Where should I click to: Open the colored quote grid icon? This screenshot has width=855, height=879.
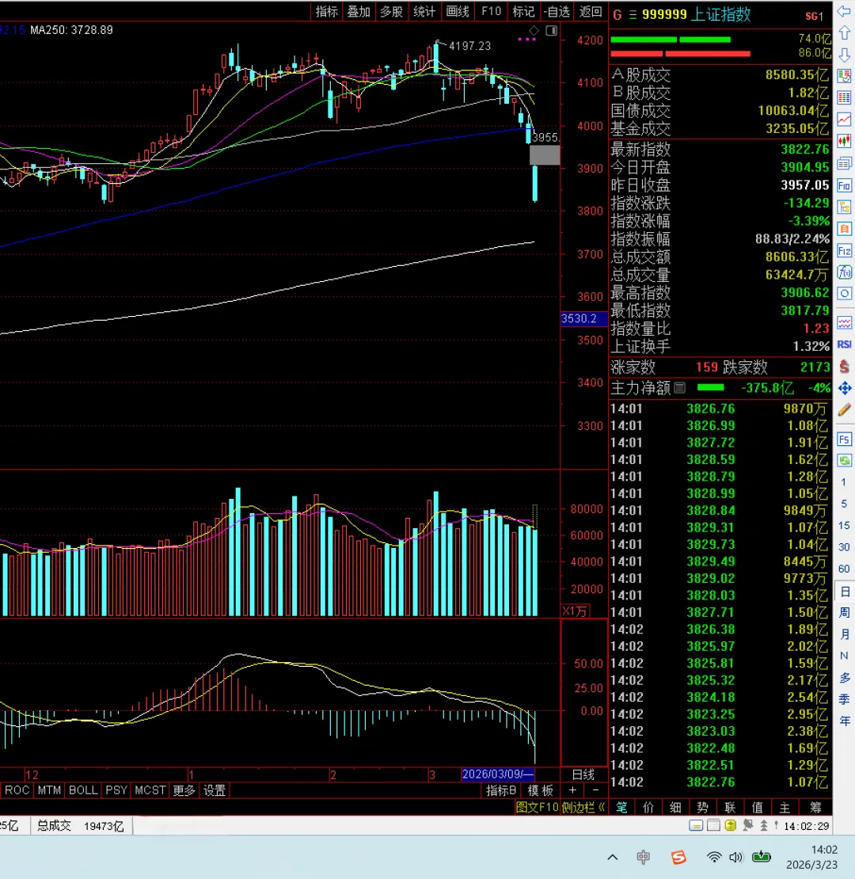click(x=844, y=98)
